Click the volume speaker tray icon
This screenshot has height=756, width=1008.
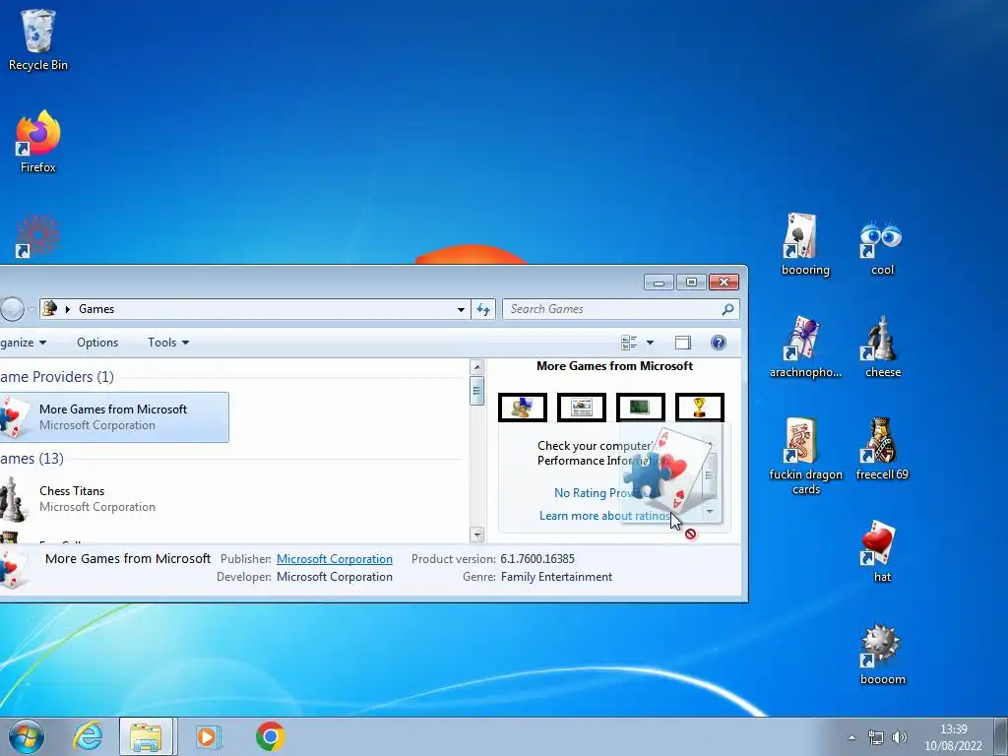[900, 737]
